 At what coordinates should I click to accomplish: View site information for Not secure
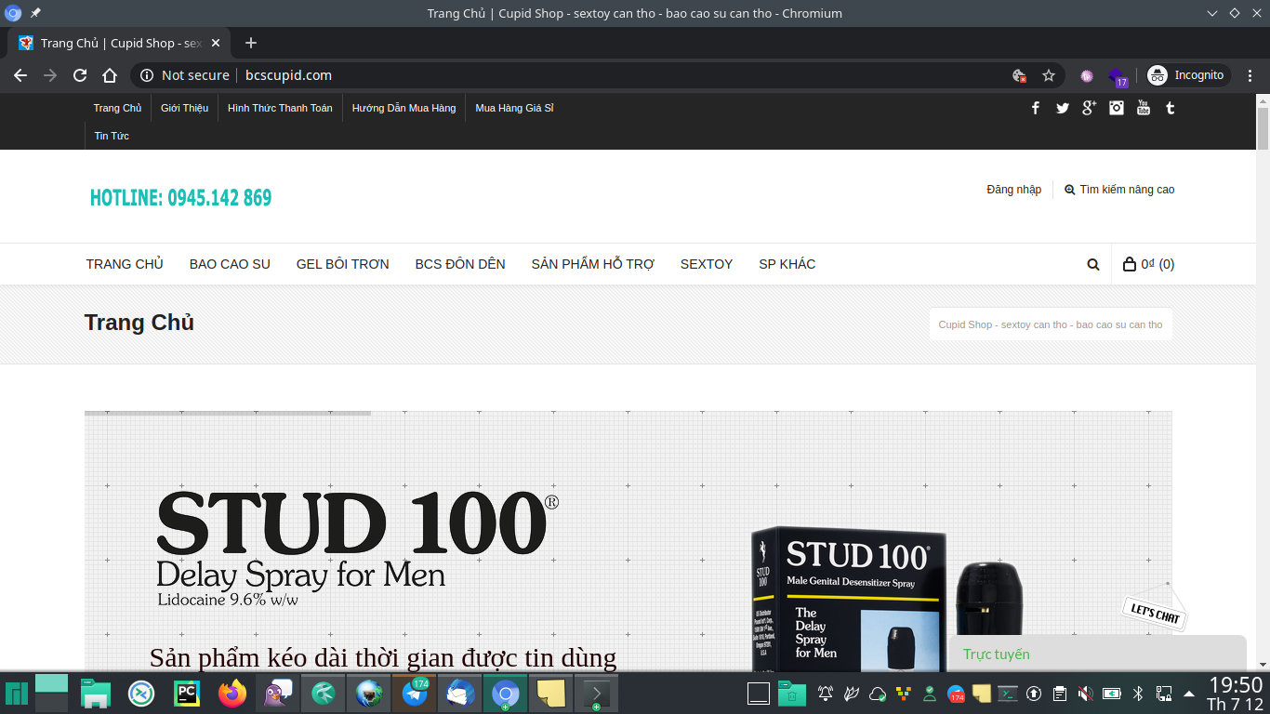click(x=185, y=75)
